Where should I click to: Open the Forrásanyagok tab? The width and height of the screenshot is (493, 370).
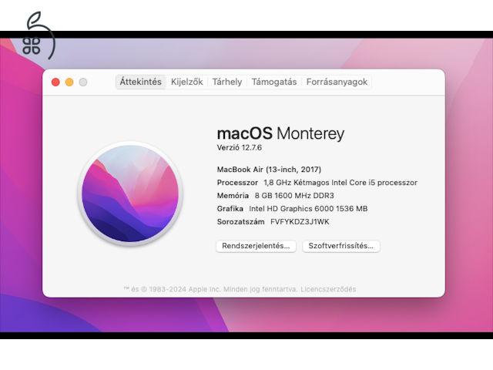click(x=337, y=82)
